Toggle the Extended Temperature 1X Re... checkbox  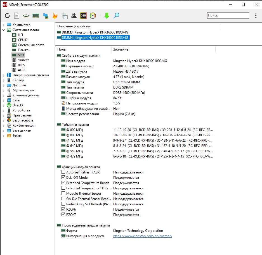[63, 188]
